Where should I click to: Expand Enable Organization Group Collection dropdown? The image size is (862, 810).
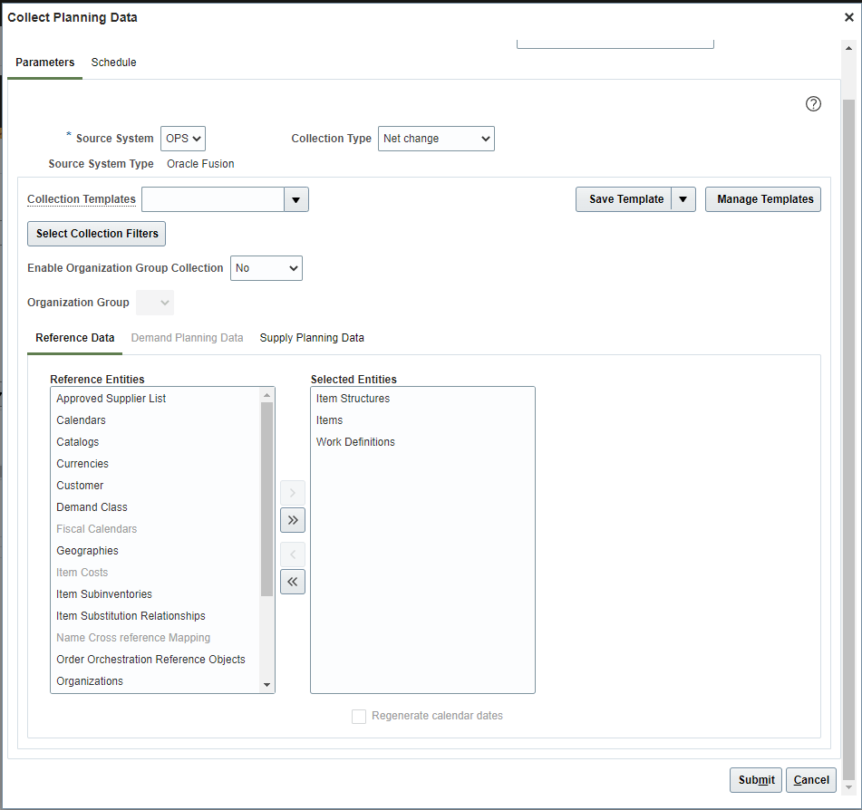pyautogui.click(x=266, y=268)
